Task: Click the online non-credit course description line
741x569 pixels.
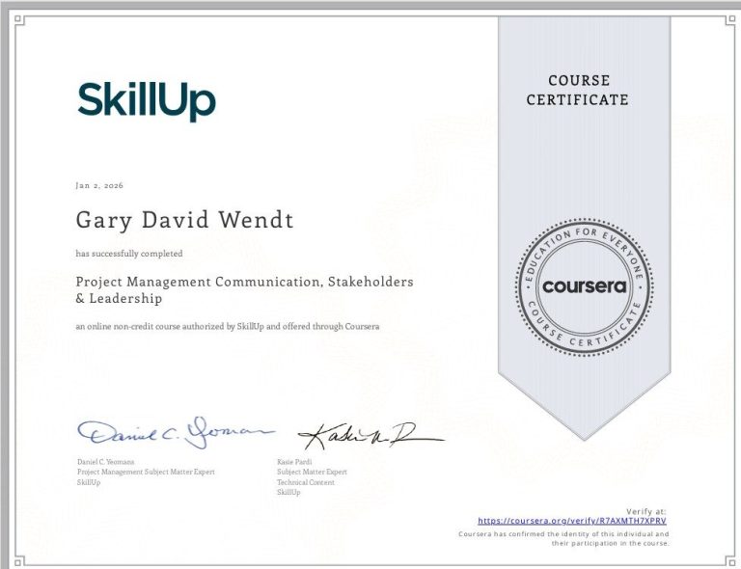Action: [x=228, y=327]
